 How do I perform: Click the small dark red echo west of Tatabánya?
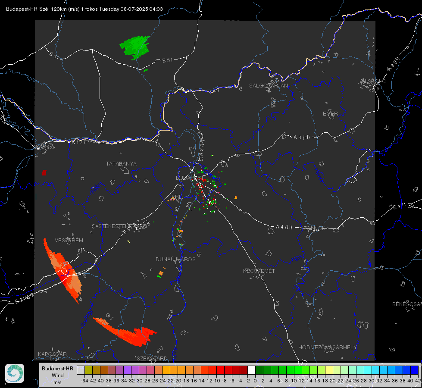[44, 172]
